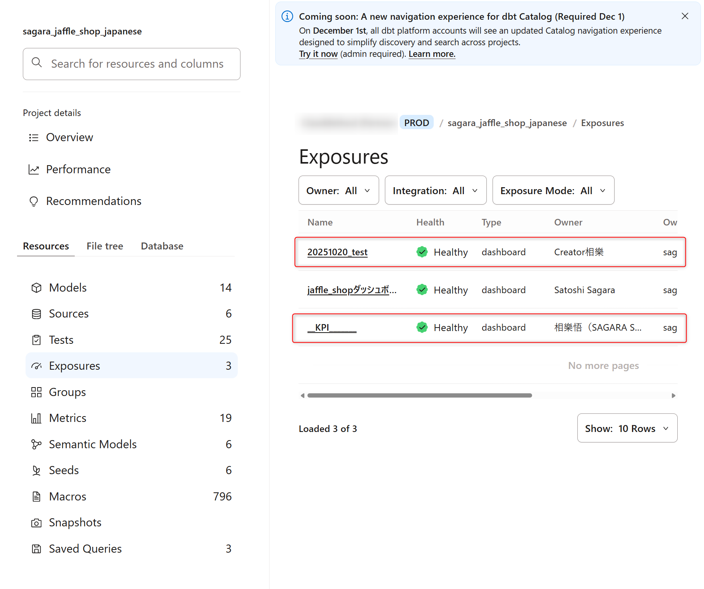Image resolution: width=704 pixels, height=589 pixels.
Task: Click the Tests clipboard icon
Action: (x=36, y=340)
